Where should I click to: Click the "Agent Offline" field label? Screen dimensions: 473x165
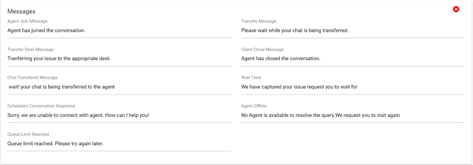tap(254, 106)
